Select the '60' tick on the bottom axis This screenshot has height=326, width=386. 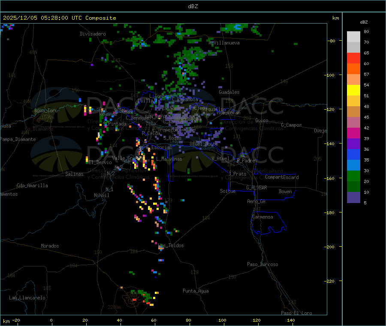pyautogui.click(x=154, y=320)
